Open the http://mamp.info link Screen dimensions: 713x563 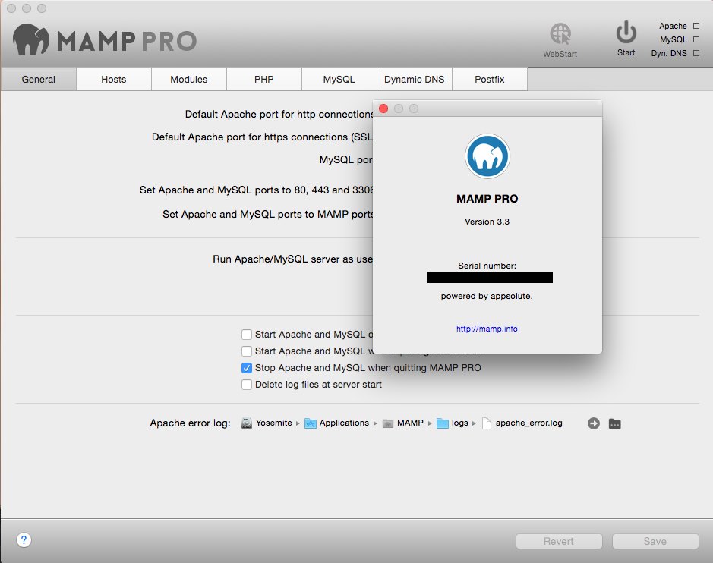tap(487, 329)
